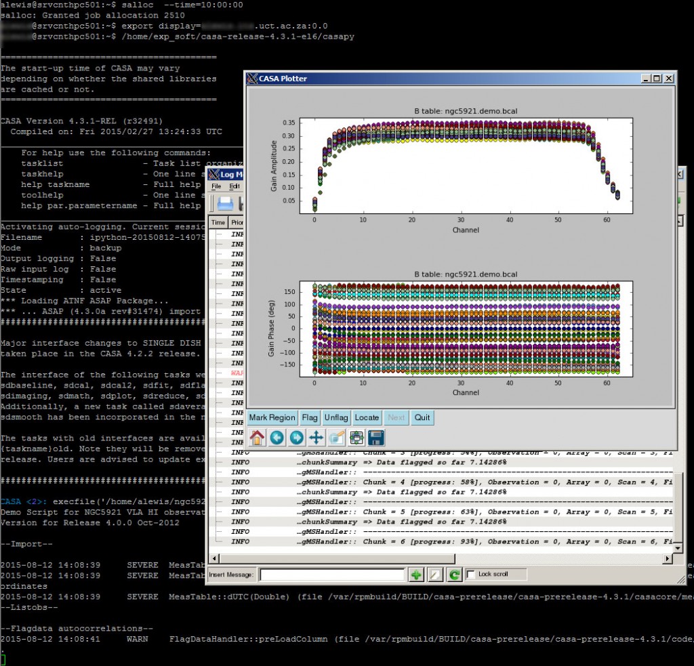
Task: Expand the first INFO log message
Action: pyautogui.click(x=218, y=233)
